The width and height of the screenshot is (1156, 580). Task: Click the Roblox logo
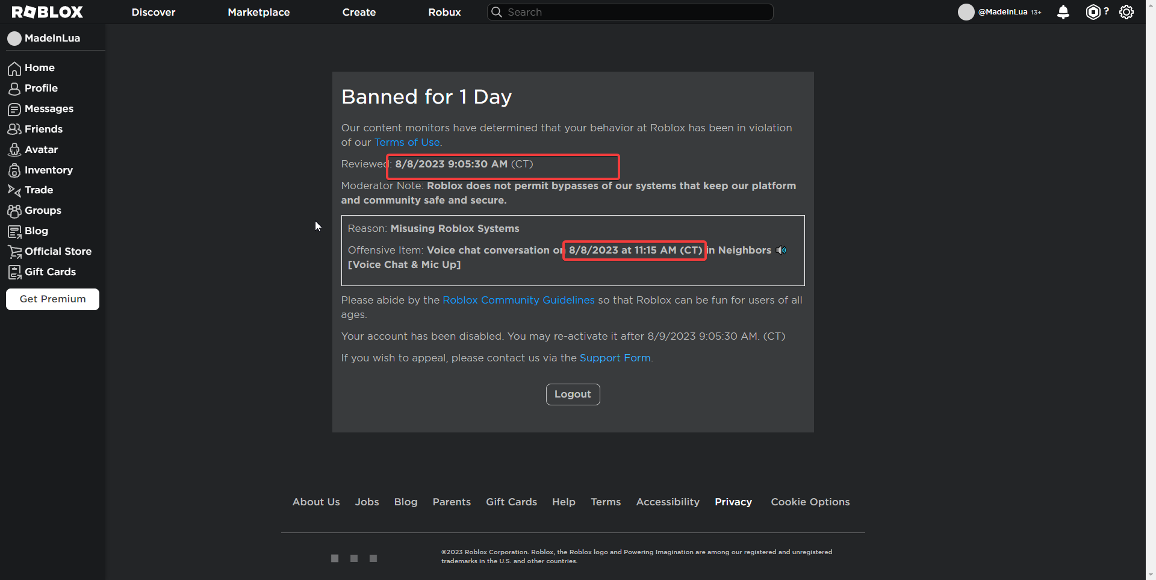click(47, 11)
